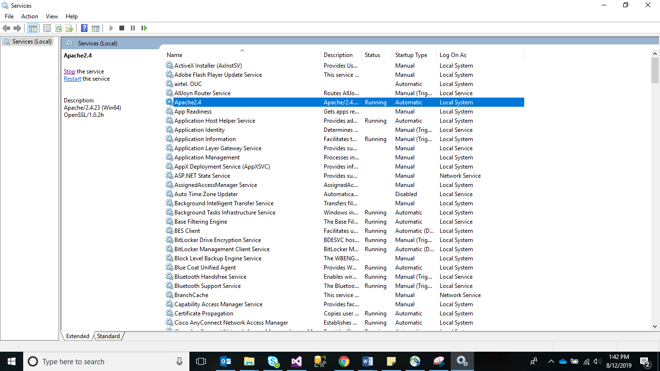Click the Stop the service link
This screenshot has height=371, width=660.
pos(70,71)
